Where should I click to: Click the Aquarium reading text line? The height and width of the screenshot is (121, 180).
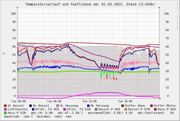tap(38, 116)
